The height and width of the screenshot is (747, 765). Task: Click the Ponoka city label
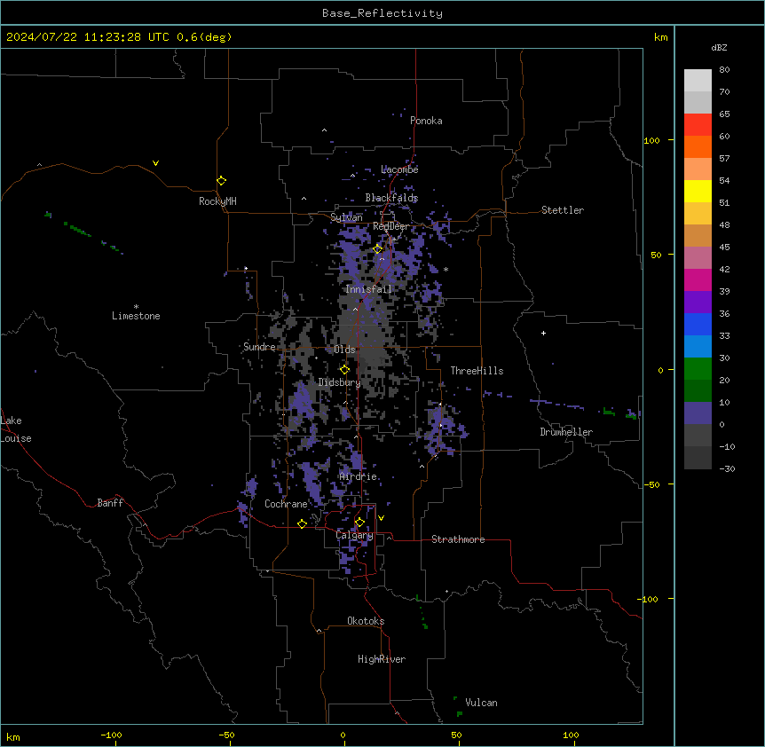[426, 121]
